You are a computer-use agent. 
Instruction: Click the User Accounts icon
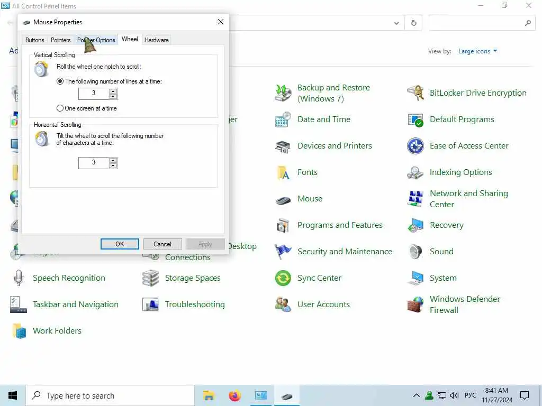coord(283,304)
